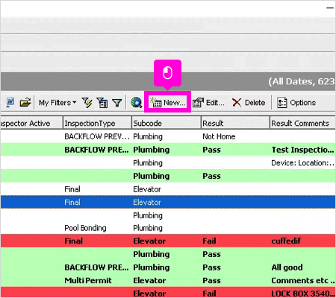Screen dimensions: 336x298
Task: Click the New... inspection button
Action: (x=167, y=102)
